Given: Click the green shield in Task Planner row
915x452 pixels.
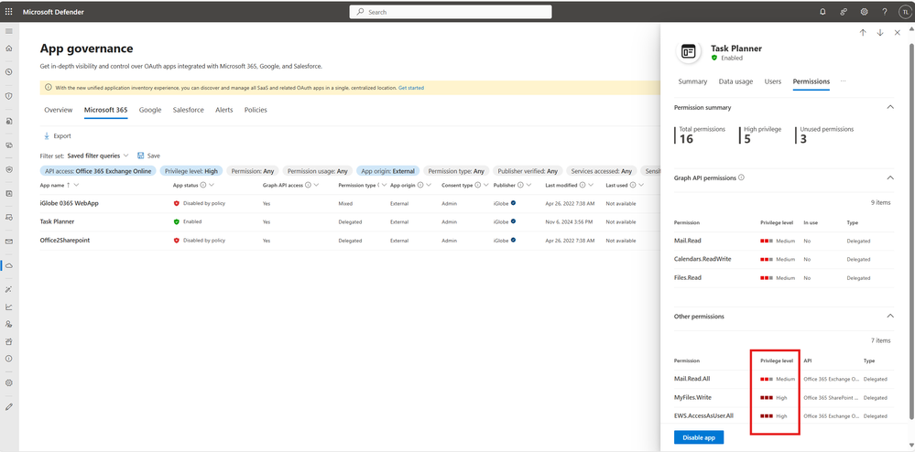Looking at the screenshot, I should (x=176, y=221).
